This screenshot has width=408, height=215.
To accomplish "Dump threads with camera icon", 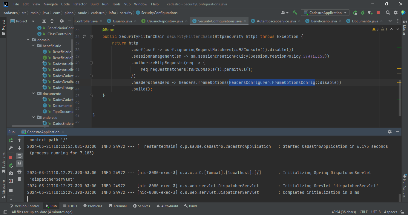I will pyautogui.click(x=11, y=173).
